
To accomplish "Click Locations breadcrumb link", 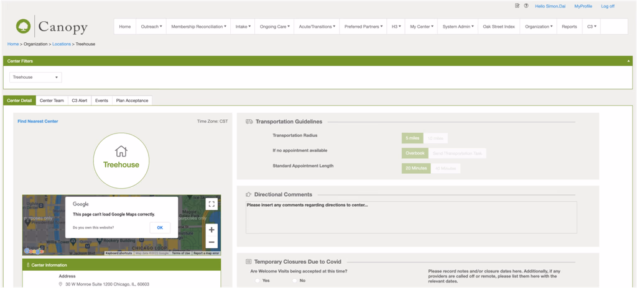I will point(62,44).
